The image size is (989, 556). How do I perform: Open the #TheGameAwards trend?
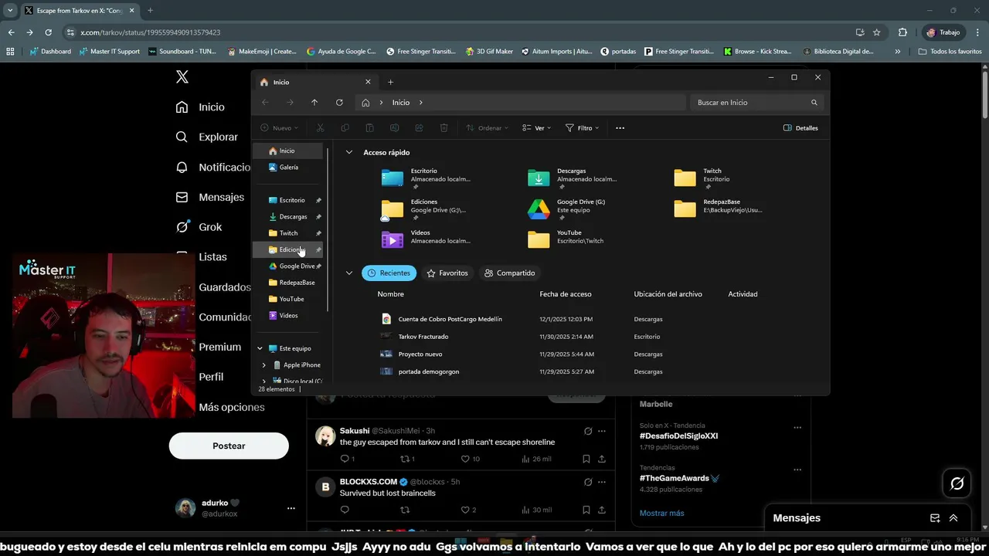[x=674, y=478]
